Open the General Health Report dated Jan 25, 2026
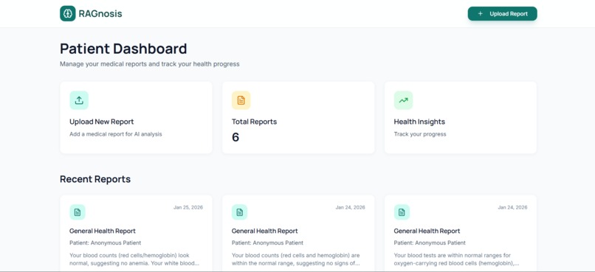The height and width of the screenshot is (272, 595). pyautogui.click(x=103, y=231)
